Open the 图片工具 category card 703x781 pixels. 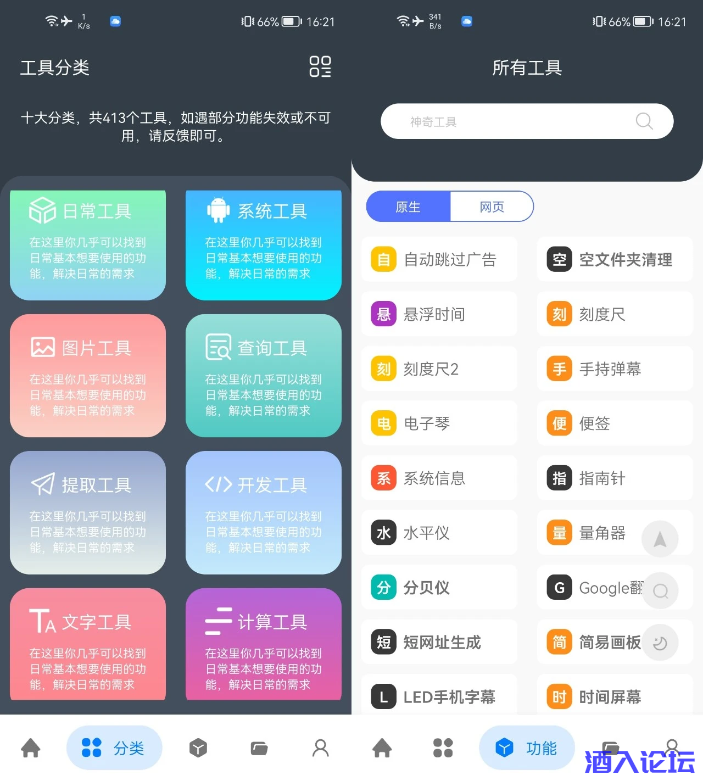88,376
